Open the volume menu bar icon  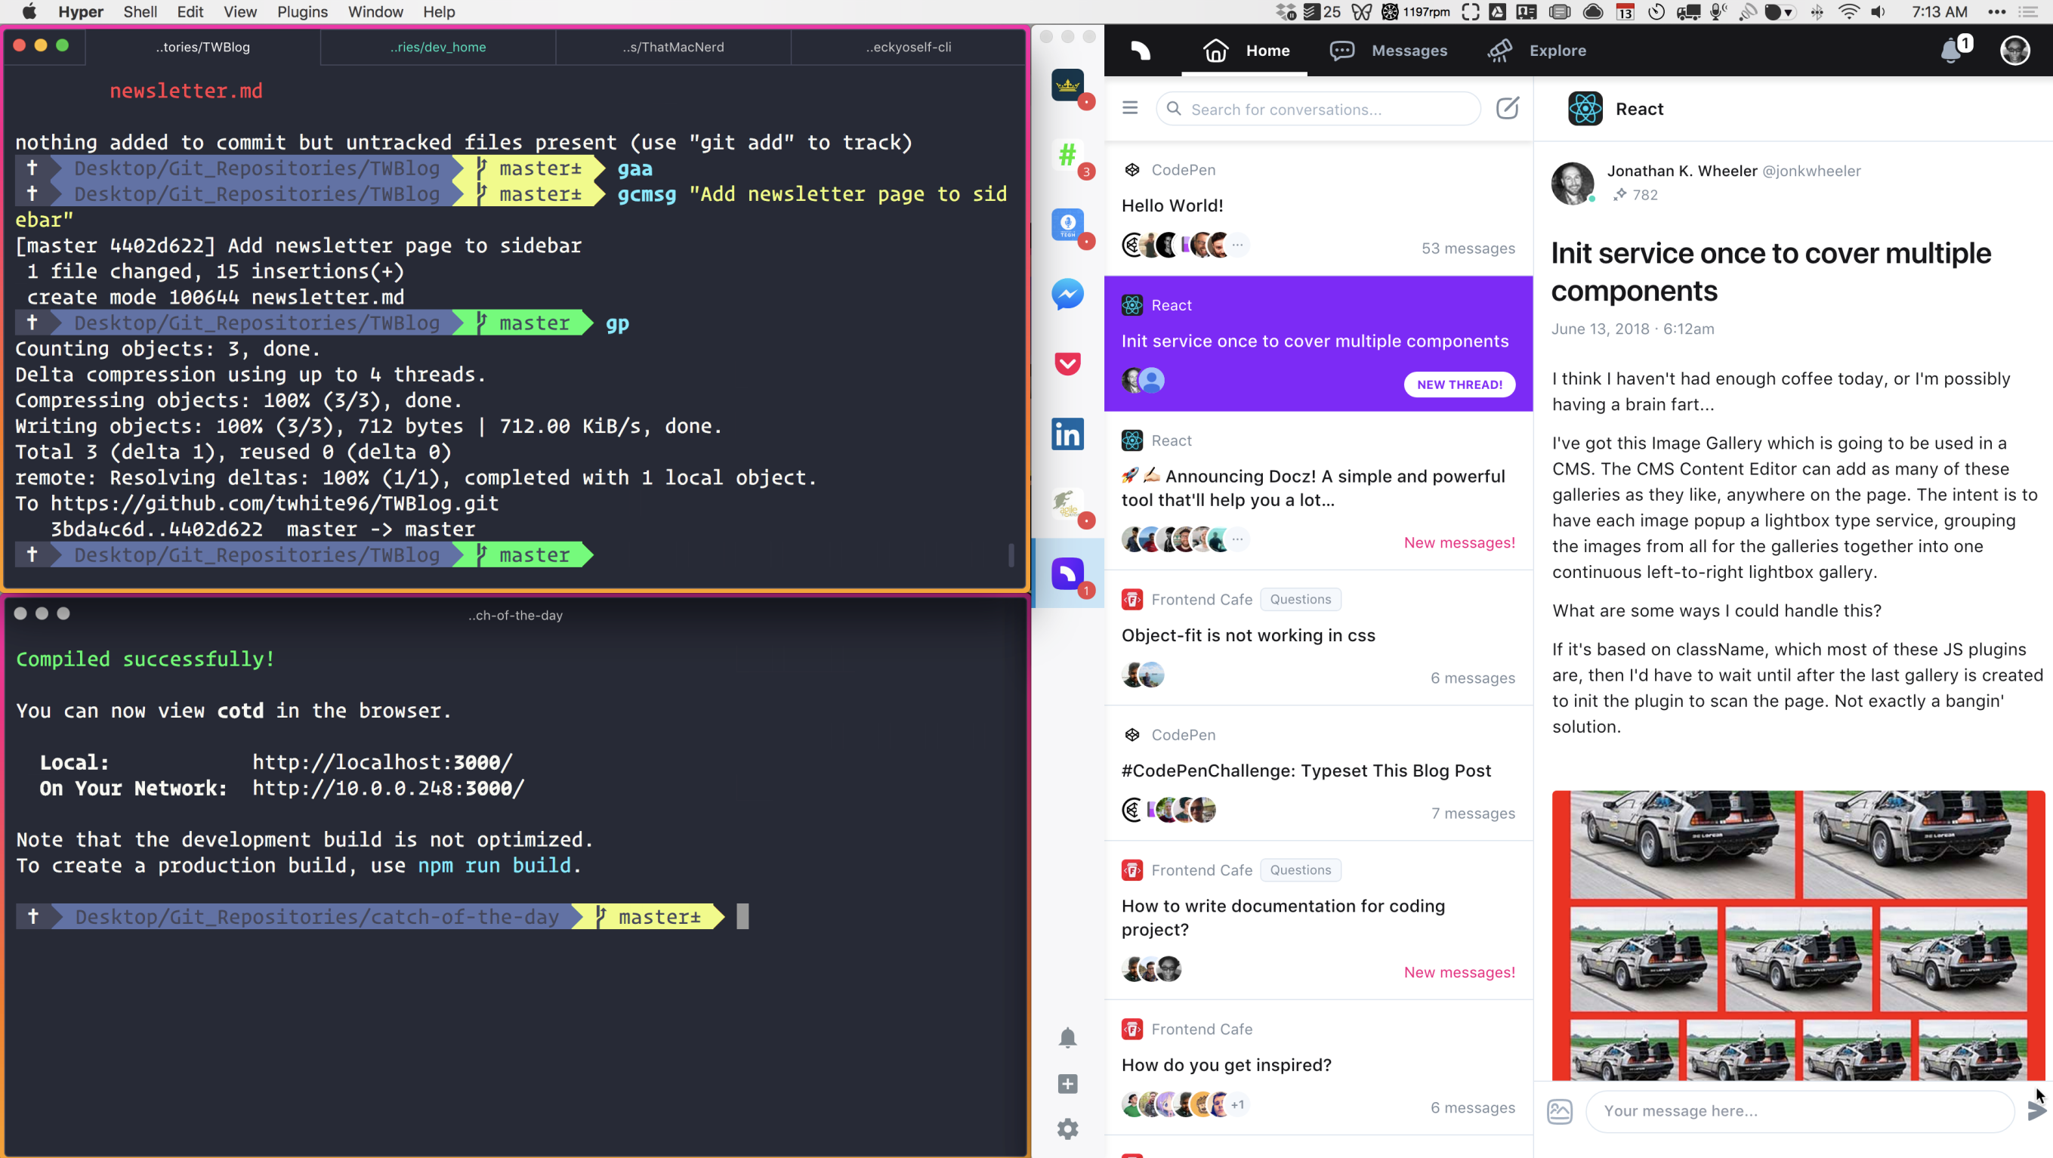point(1879,12)
